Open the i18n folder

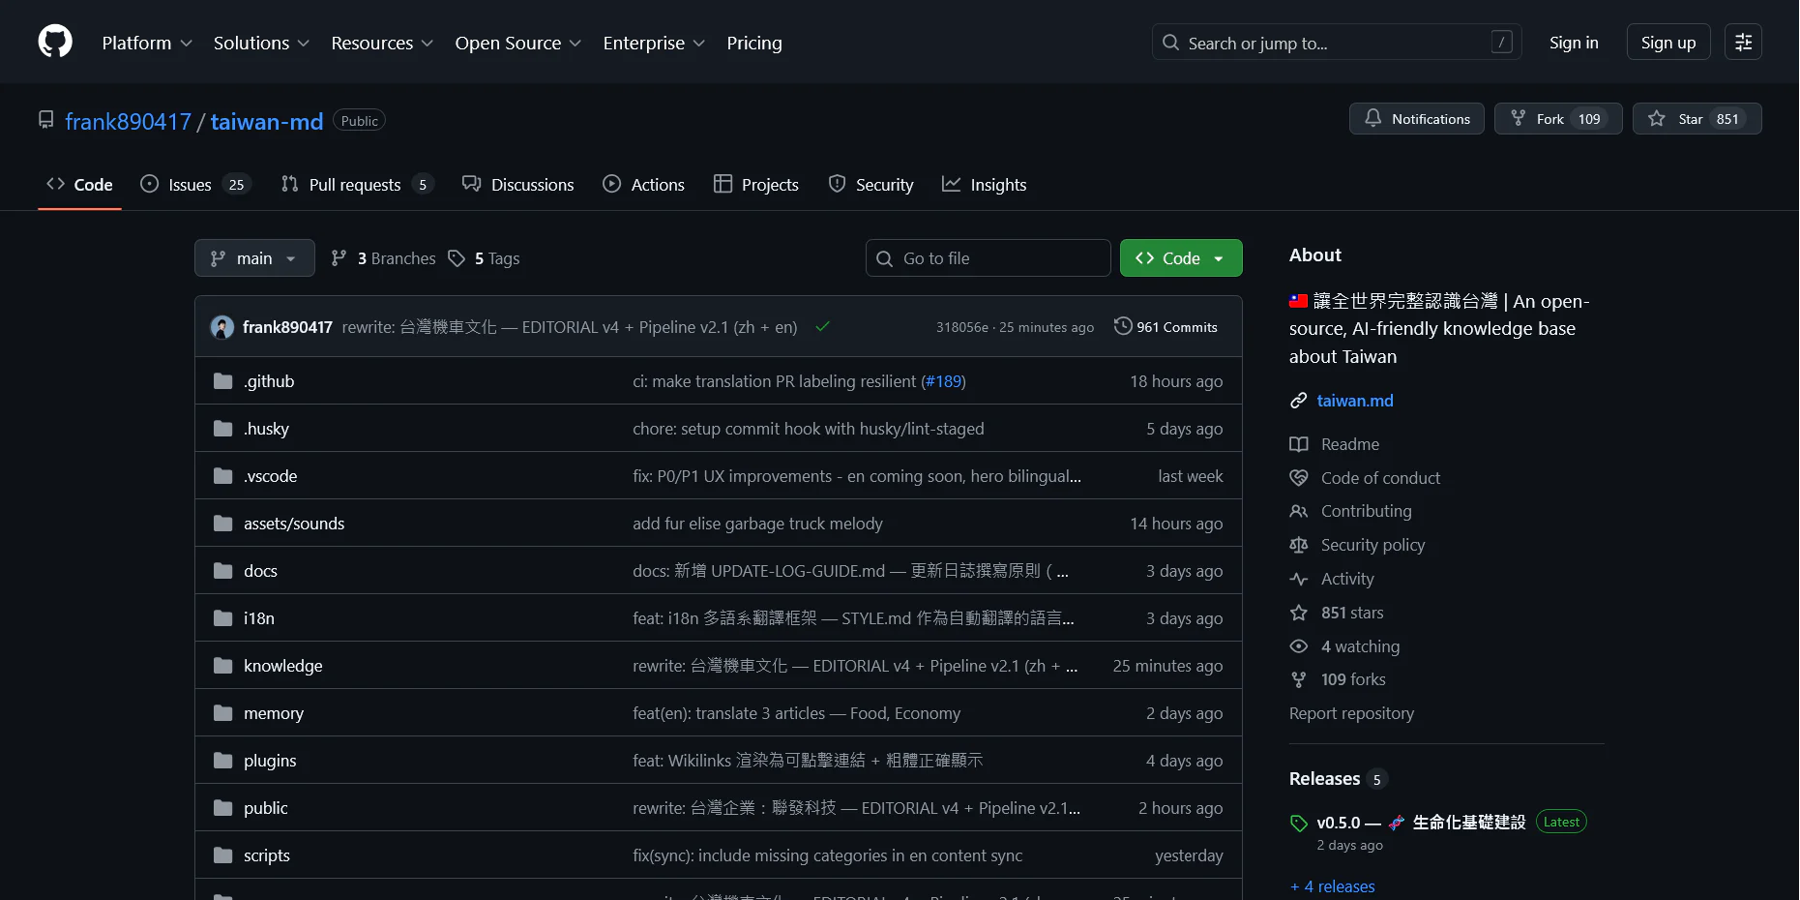(x=259, y=618)
